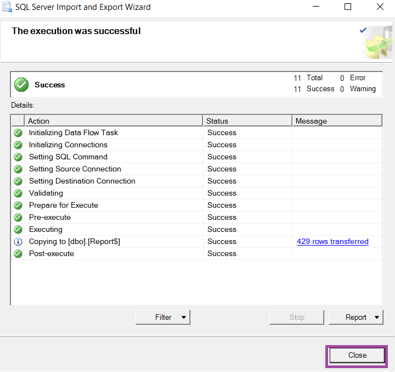395x372 pixels.
Task: Click the green check icon beside Initializing Data Flow Task
Action: (18, 133)
